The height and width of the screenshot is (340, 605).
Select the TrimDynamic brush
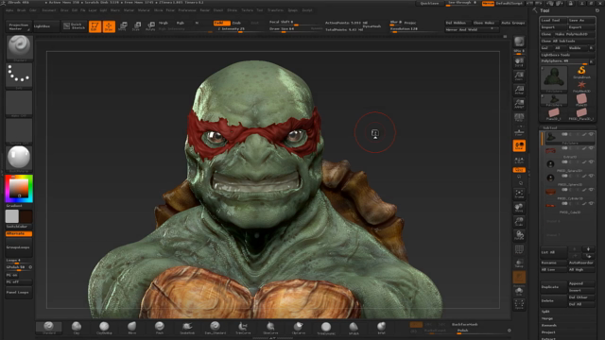point(326,328)
